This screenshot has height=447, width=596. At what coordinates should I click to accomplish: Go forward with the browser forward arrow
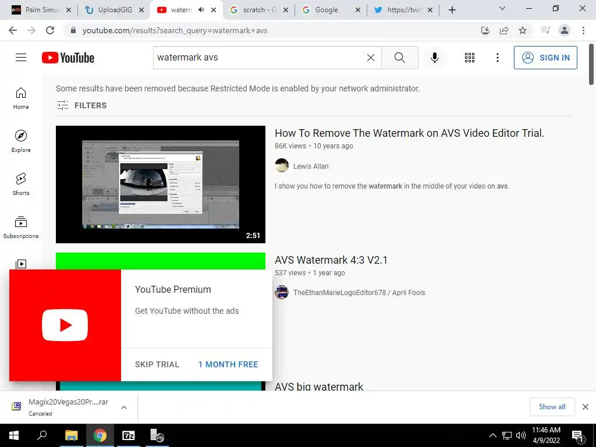(31, 30)
